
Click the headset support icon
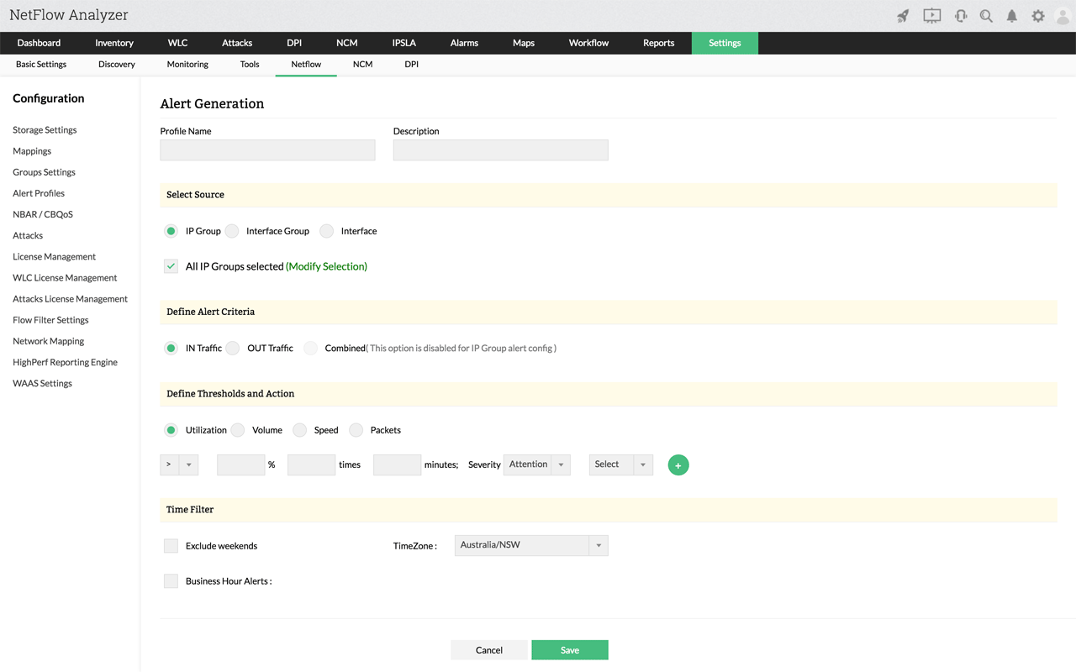(x=961, y=16)
